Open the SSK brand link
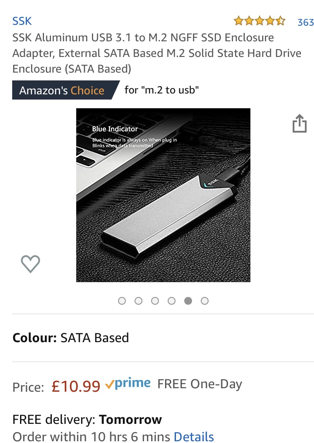The image size is (314, 443). click(22, 21)
